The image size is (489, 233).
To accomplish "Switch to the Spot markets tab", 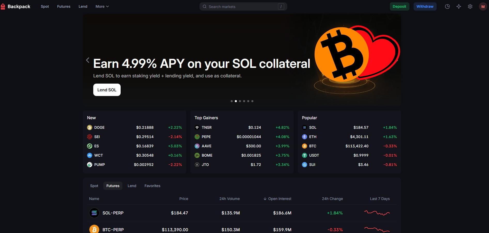I will tap(94, 186).
